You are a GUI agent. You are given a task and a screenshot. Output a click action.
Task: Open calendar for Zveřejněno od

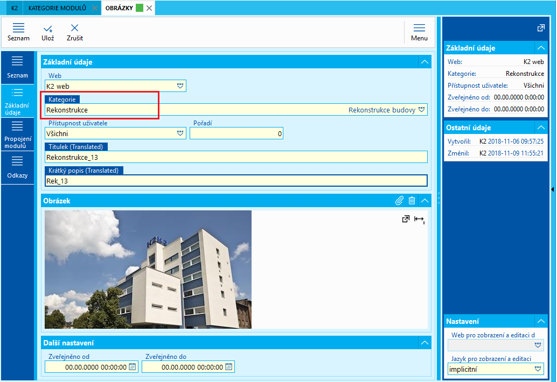pos(133,367)
